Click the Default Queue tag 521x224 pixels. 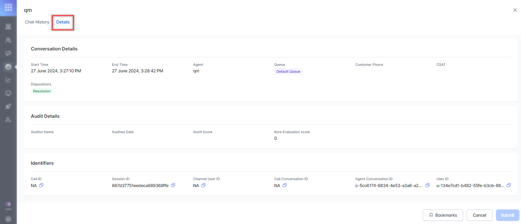coord(288,72)
